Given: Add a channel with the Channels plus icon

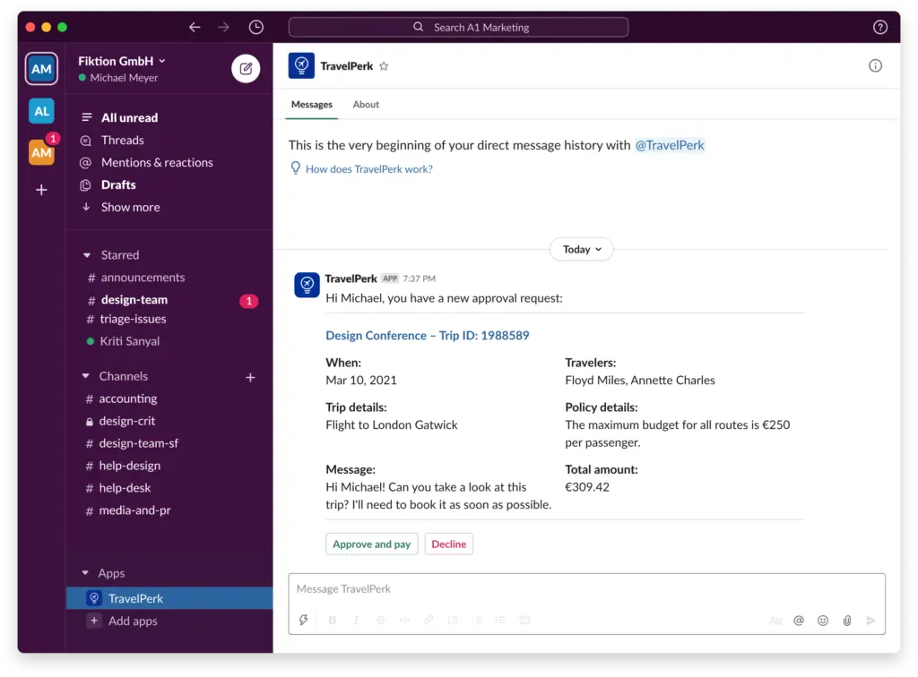Looking at the screenshot, I should coord(251,378).
